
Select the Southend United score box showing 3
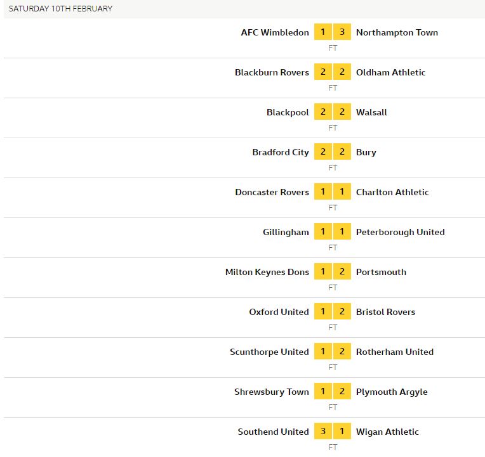(323, 431)
